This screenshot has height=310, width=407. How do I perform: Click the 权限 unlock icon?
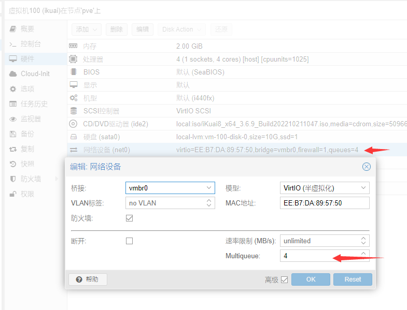pos(13,194)
